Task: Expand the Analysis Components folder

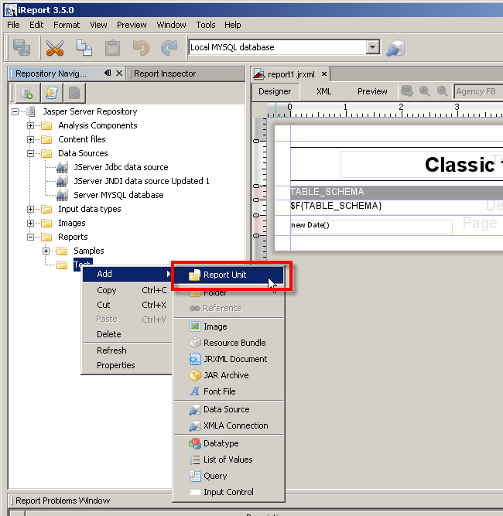Action: click(30, 125)
